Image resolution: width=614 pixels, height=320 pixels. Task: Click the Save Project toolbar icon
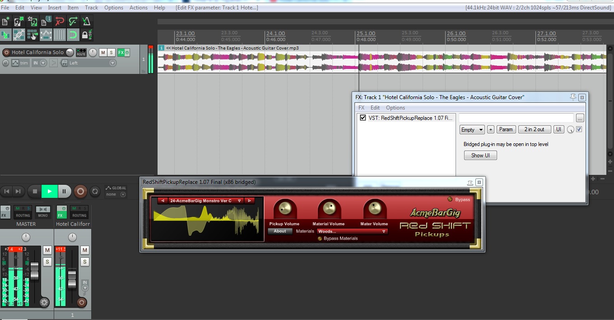pos(33,21)
